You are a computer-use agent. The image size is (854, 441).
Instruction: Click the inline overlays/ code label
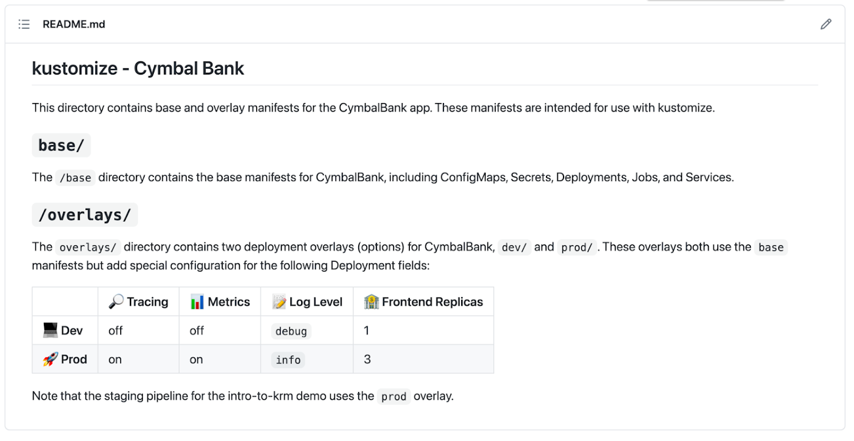pyautogui.click(x=88, y=247)
